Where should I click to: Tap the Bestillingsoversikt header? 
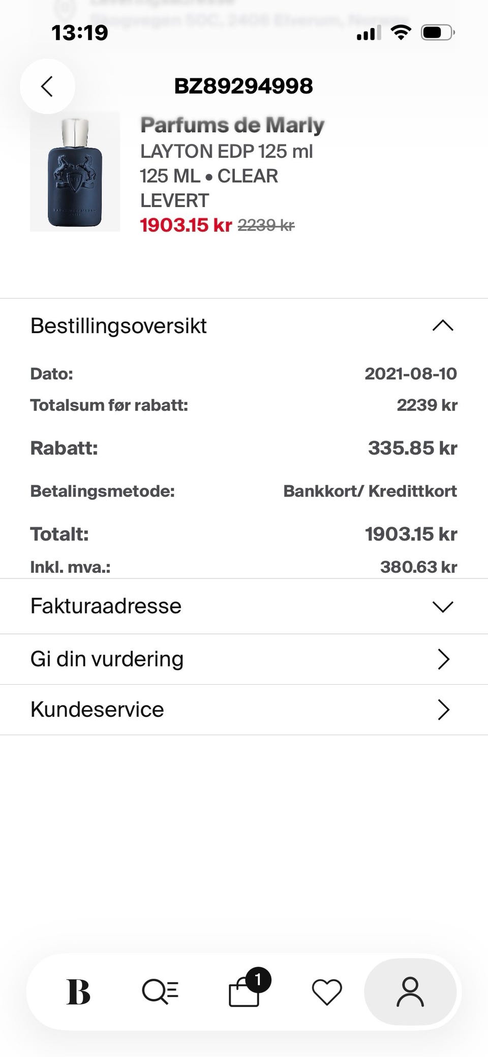[118, 326]
